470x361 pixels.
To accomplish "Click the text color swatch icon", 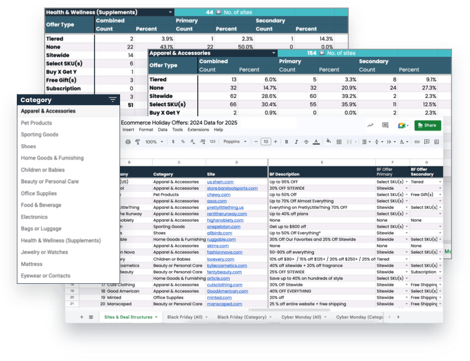I will tap(316, 142).
